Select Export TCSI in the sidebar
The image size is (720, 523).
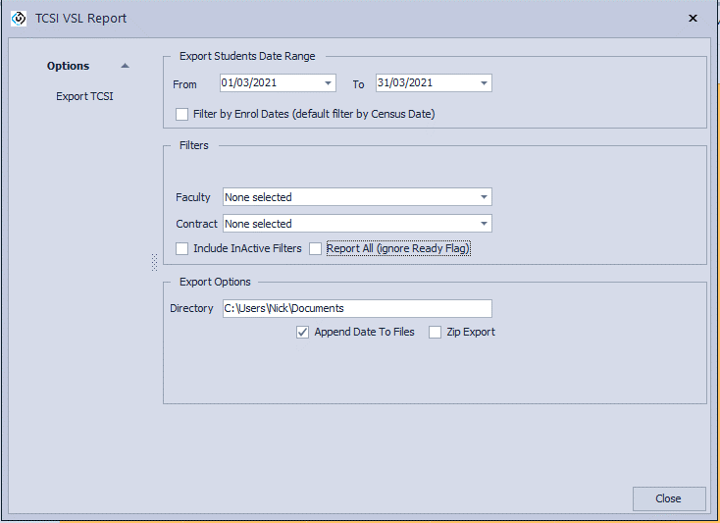pyautogui.click(x=84, y=96)
